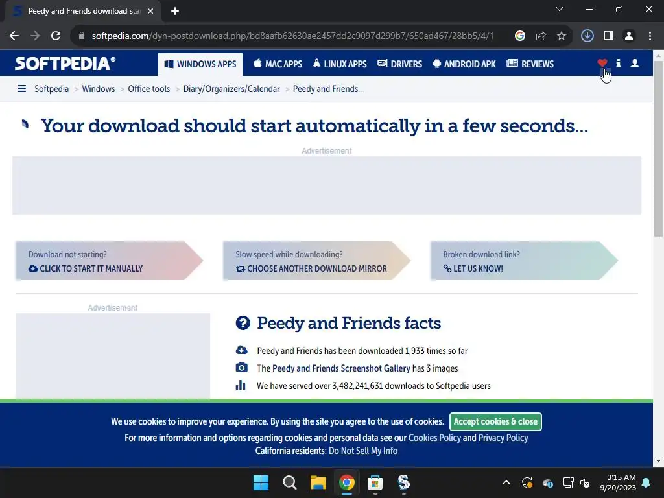The image size is (664, 498).
Task: Open tab search dropdown arrow
Action: (x=560, y=9)
